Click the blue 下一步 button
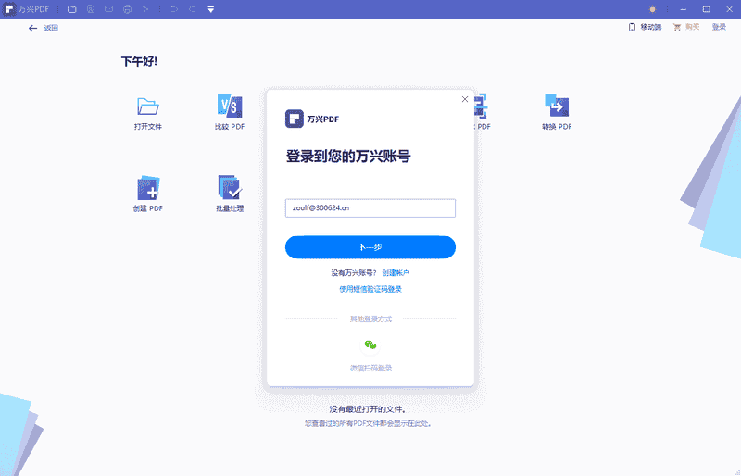741x476 pixels. (370, 247)
